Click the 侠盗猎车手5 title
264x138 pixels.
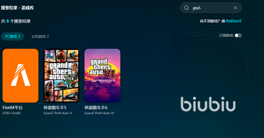[55, 107]
